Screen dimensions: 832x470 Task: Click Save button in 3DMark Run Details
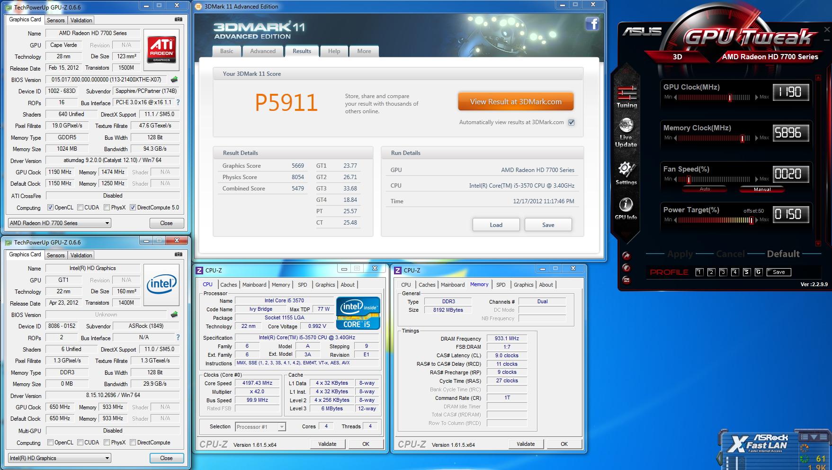[548, 225]
